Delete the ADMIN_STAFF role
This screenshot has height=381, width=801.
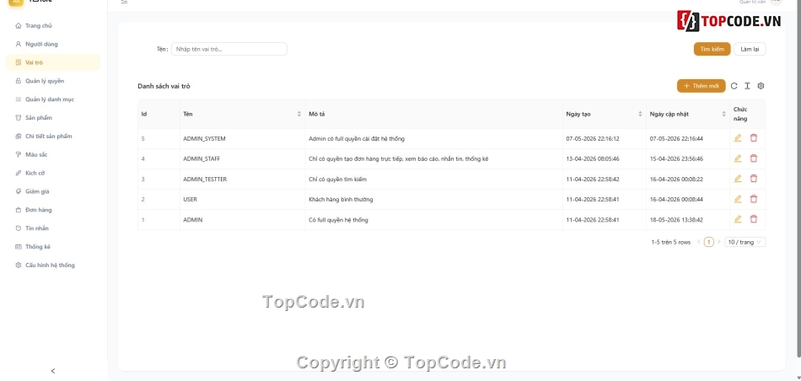pyautogui.click(x=754, y=158)
